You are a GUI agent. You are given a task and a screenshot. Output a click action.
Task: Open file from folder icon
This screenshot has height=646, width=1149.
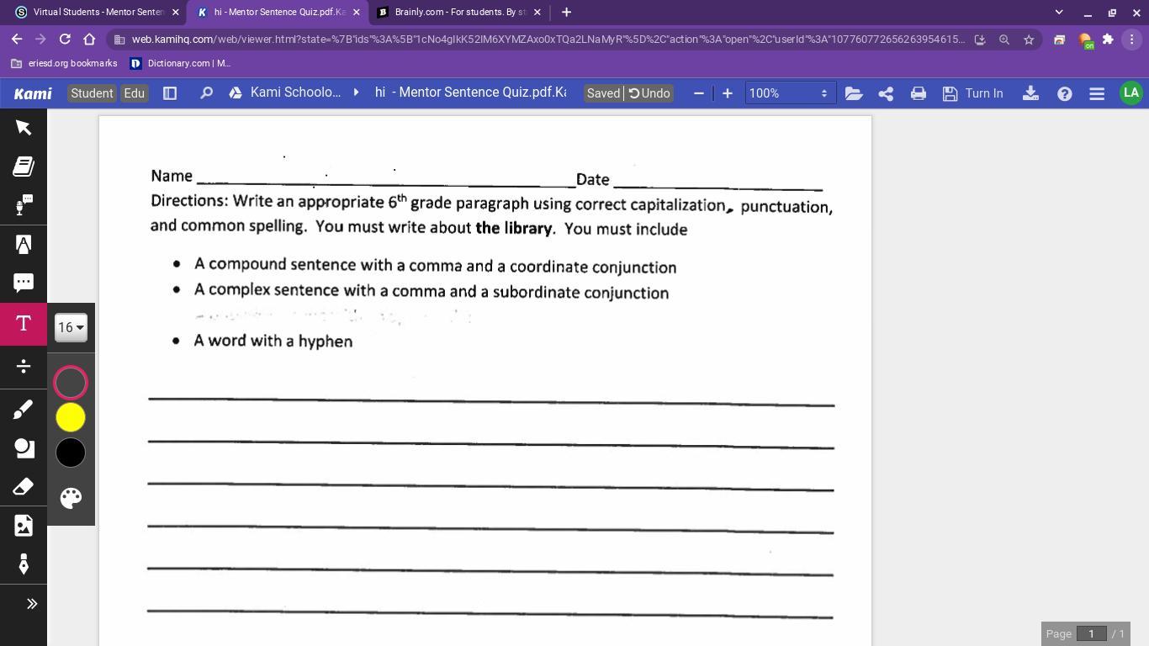click(x=854, y=93)
